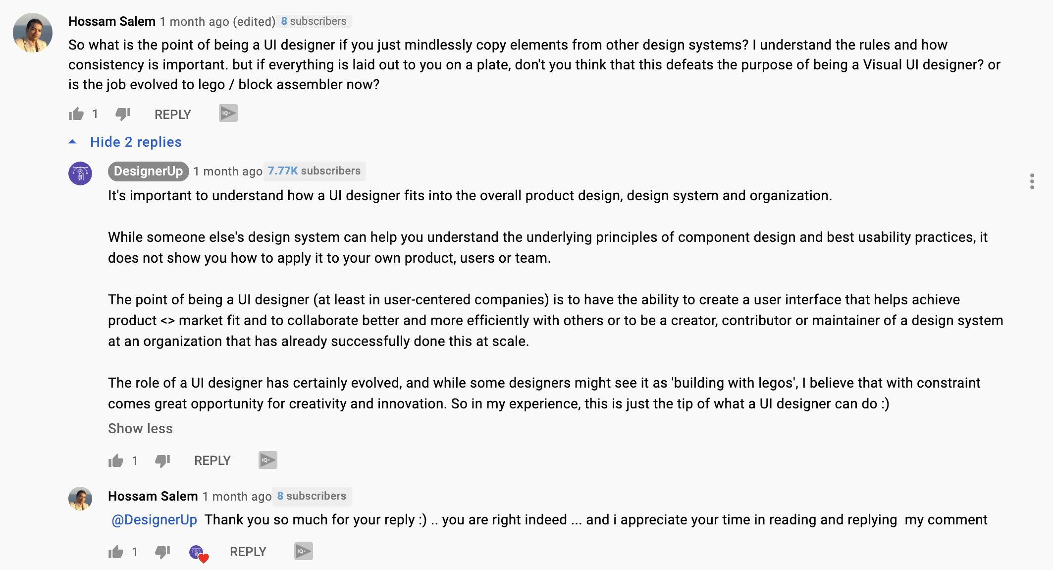Open the @DesignerUp mention link

point(155,519)
